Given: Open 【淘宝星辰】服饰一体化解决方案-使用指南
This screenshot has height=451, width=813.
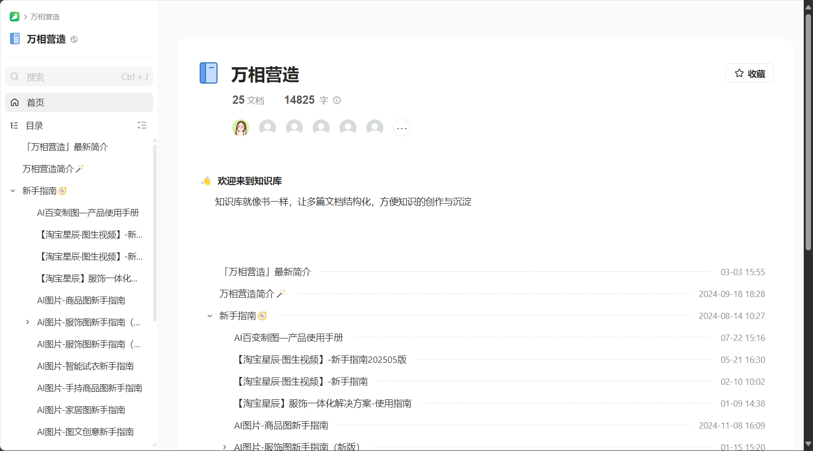Looking at the screenshot, I should tap(323, 403).
